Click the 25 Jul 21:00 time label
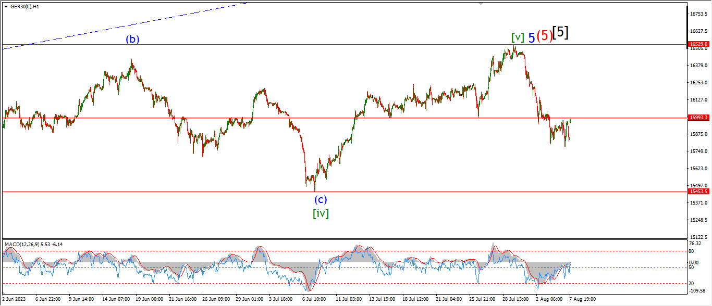The image size is (712, 306). click(482, 299)
